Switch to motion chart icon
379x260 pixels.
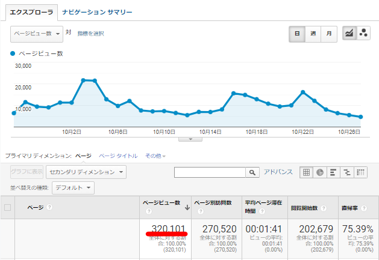tap(364, 34)
